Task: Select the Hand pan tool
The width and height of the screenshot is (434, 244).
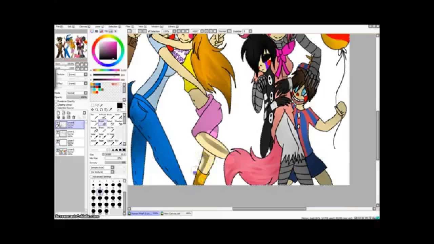Action: (x=105, y=109)
